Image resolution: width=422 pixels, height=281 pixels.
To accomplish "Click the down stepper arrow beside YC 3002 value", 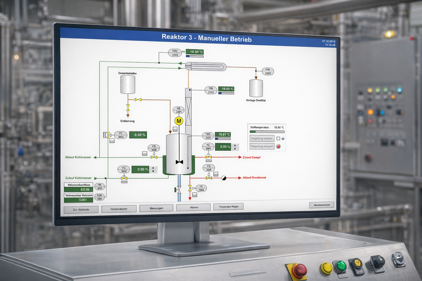I will tap(153, 171).
